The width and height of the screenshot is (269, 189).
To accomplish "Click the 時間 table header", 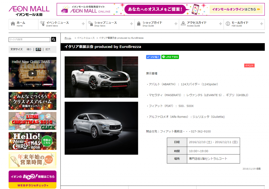I will [x=177, y=151].
